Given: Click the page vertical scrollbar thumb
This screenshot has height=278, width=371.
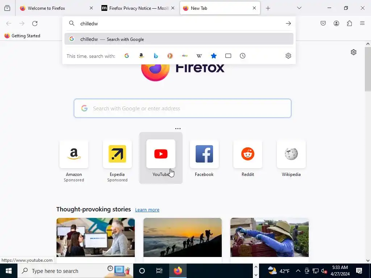Looking at the screenshot, I should pos(368,69).
